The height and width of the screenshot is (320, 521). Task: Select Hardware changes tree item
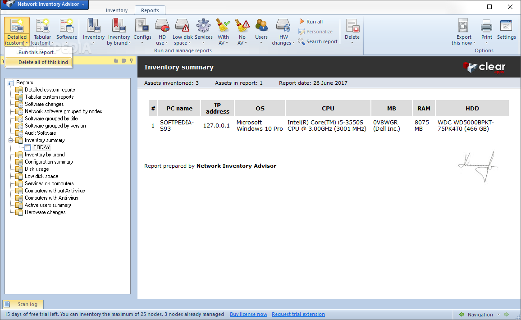coord(45,212)
